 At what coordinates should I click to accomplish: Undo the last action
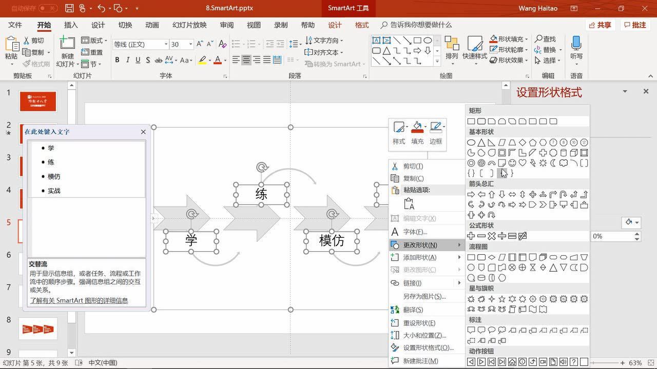(101, 8)
